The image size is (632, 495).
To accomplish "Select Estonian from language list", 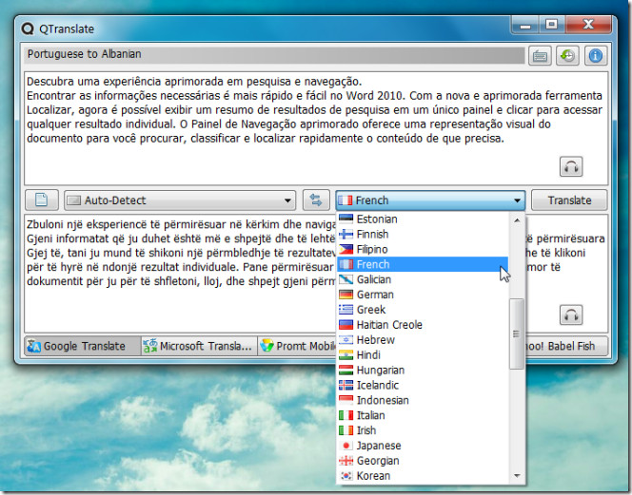I will click(x=423, y=219).
